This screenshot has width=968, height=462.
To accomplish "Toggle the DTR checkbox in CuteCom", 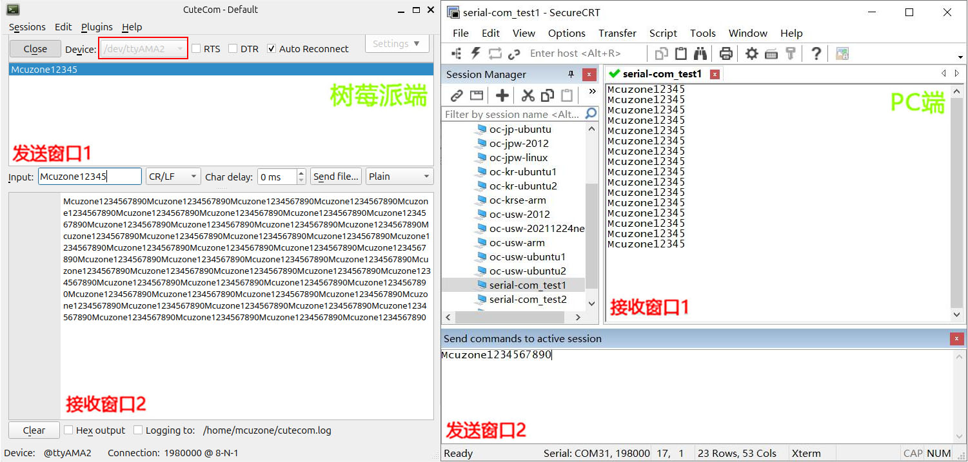I will pos(233,48).
